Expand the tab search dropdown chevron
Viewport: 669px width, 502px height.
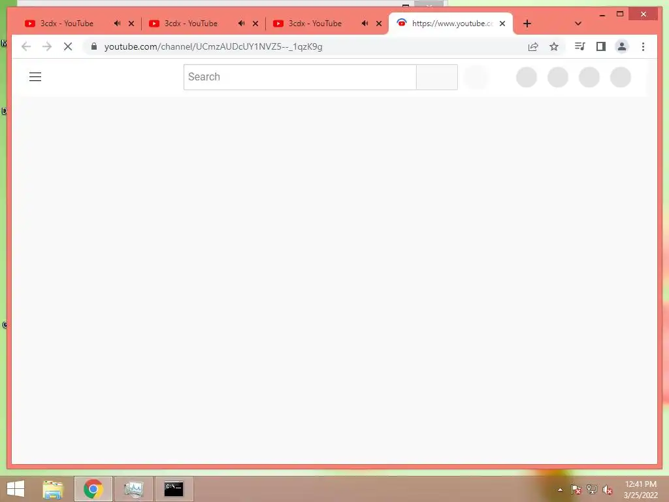click(578, 24)
